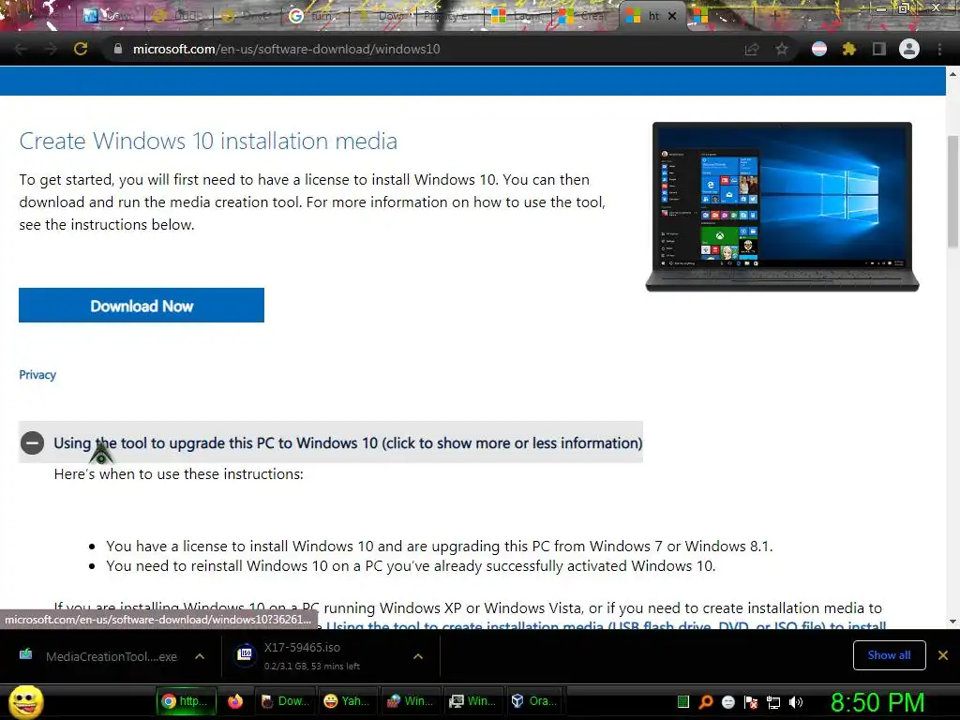Click the page vertical scrollbar thumb
The image size is (960, 720).
(x=952, y=191)
